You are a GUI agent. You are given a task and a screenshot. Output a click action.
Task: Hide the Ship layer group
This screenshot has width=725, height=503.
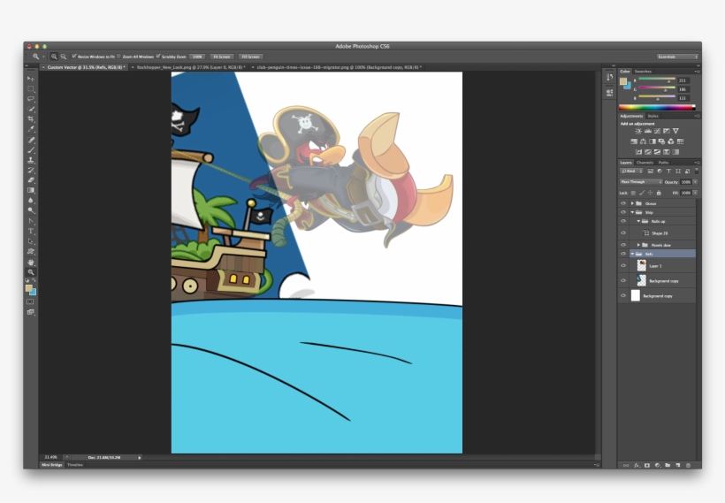pos(623,212)
